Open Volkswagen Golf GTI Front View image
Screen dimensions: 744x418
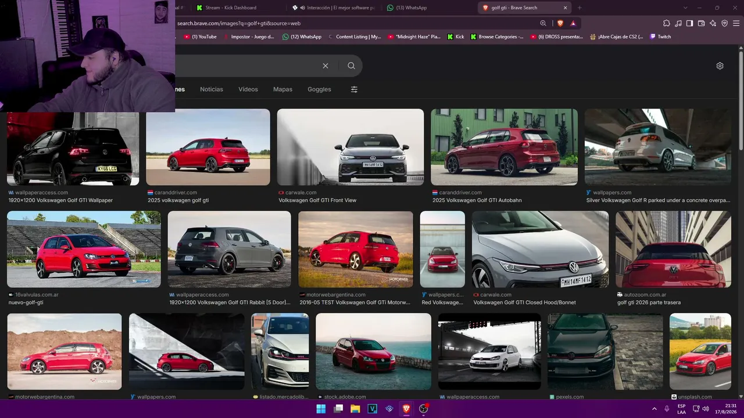pos(350,147)
